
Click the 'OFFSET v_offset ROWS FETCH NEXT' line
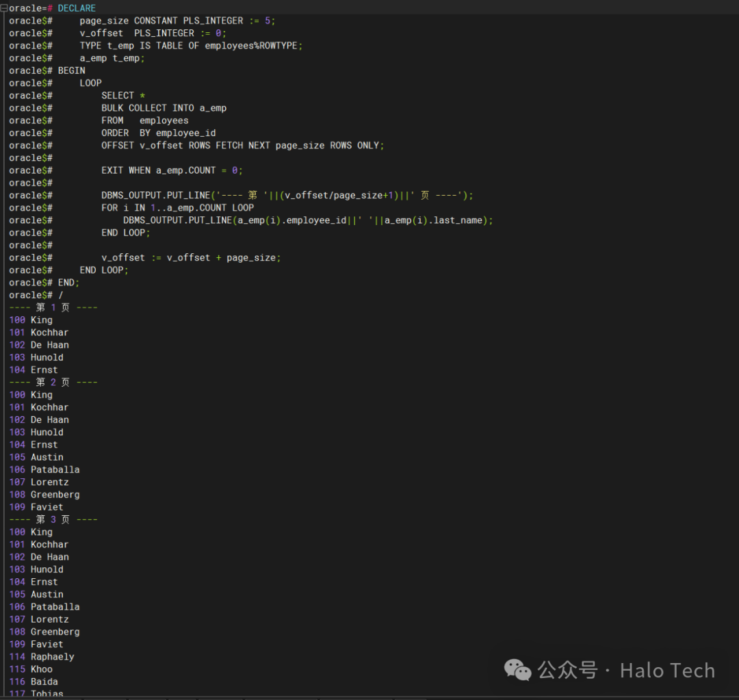(x=243, y=146)
